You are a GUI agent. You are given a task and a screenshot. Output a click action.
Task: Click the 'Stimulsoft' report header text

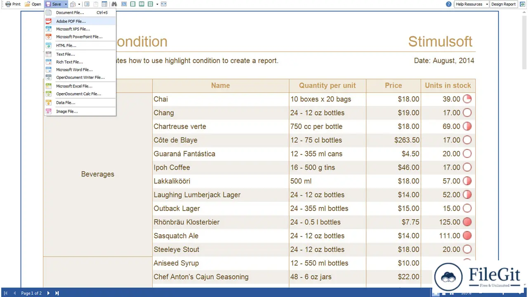click(x=440, y=41)
